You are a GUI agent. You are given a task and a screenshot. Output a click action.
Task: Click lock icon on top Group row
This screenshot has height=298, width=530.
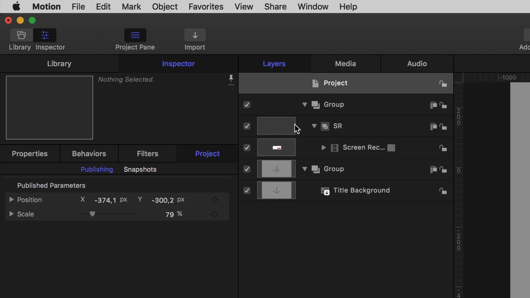click(x=443, y=105)
